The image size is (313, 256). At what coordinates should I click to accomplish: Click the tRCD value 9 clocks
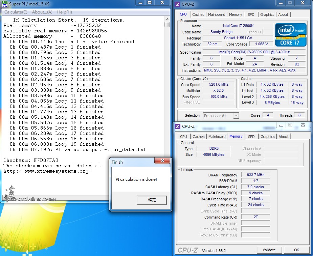point(255,193)
